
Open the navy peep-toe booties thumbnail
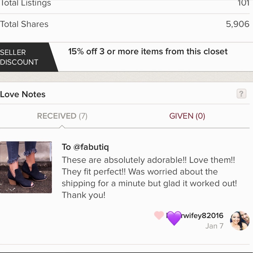[26, 167]
